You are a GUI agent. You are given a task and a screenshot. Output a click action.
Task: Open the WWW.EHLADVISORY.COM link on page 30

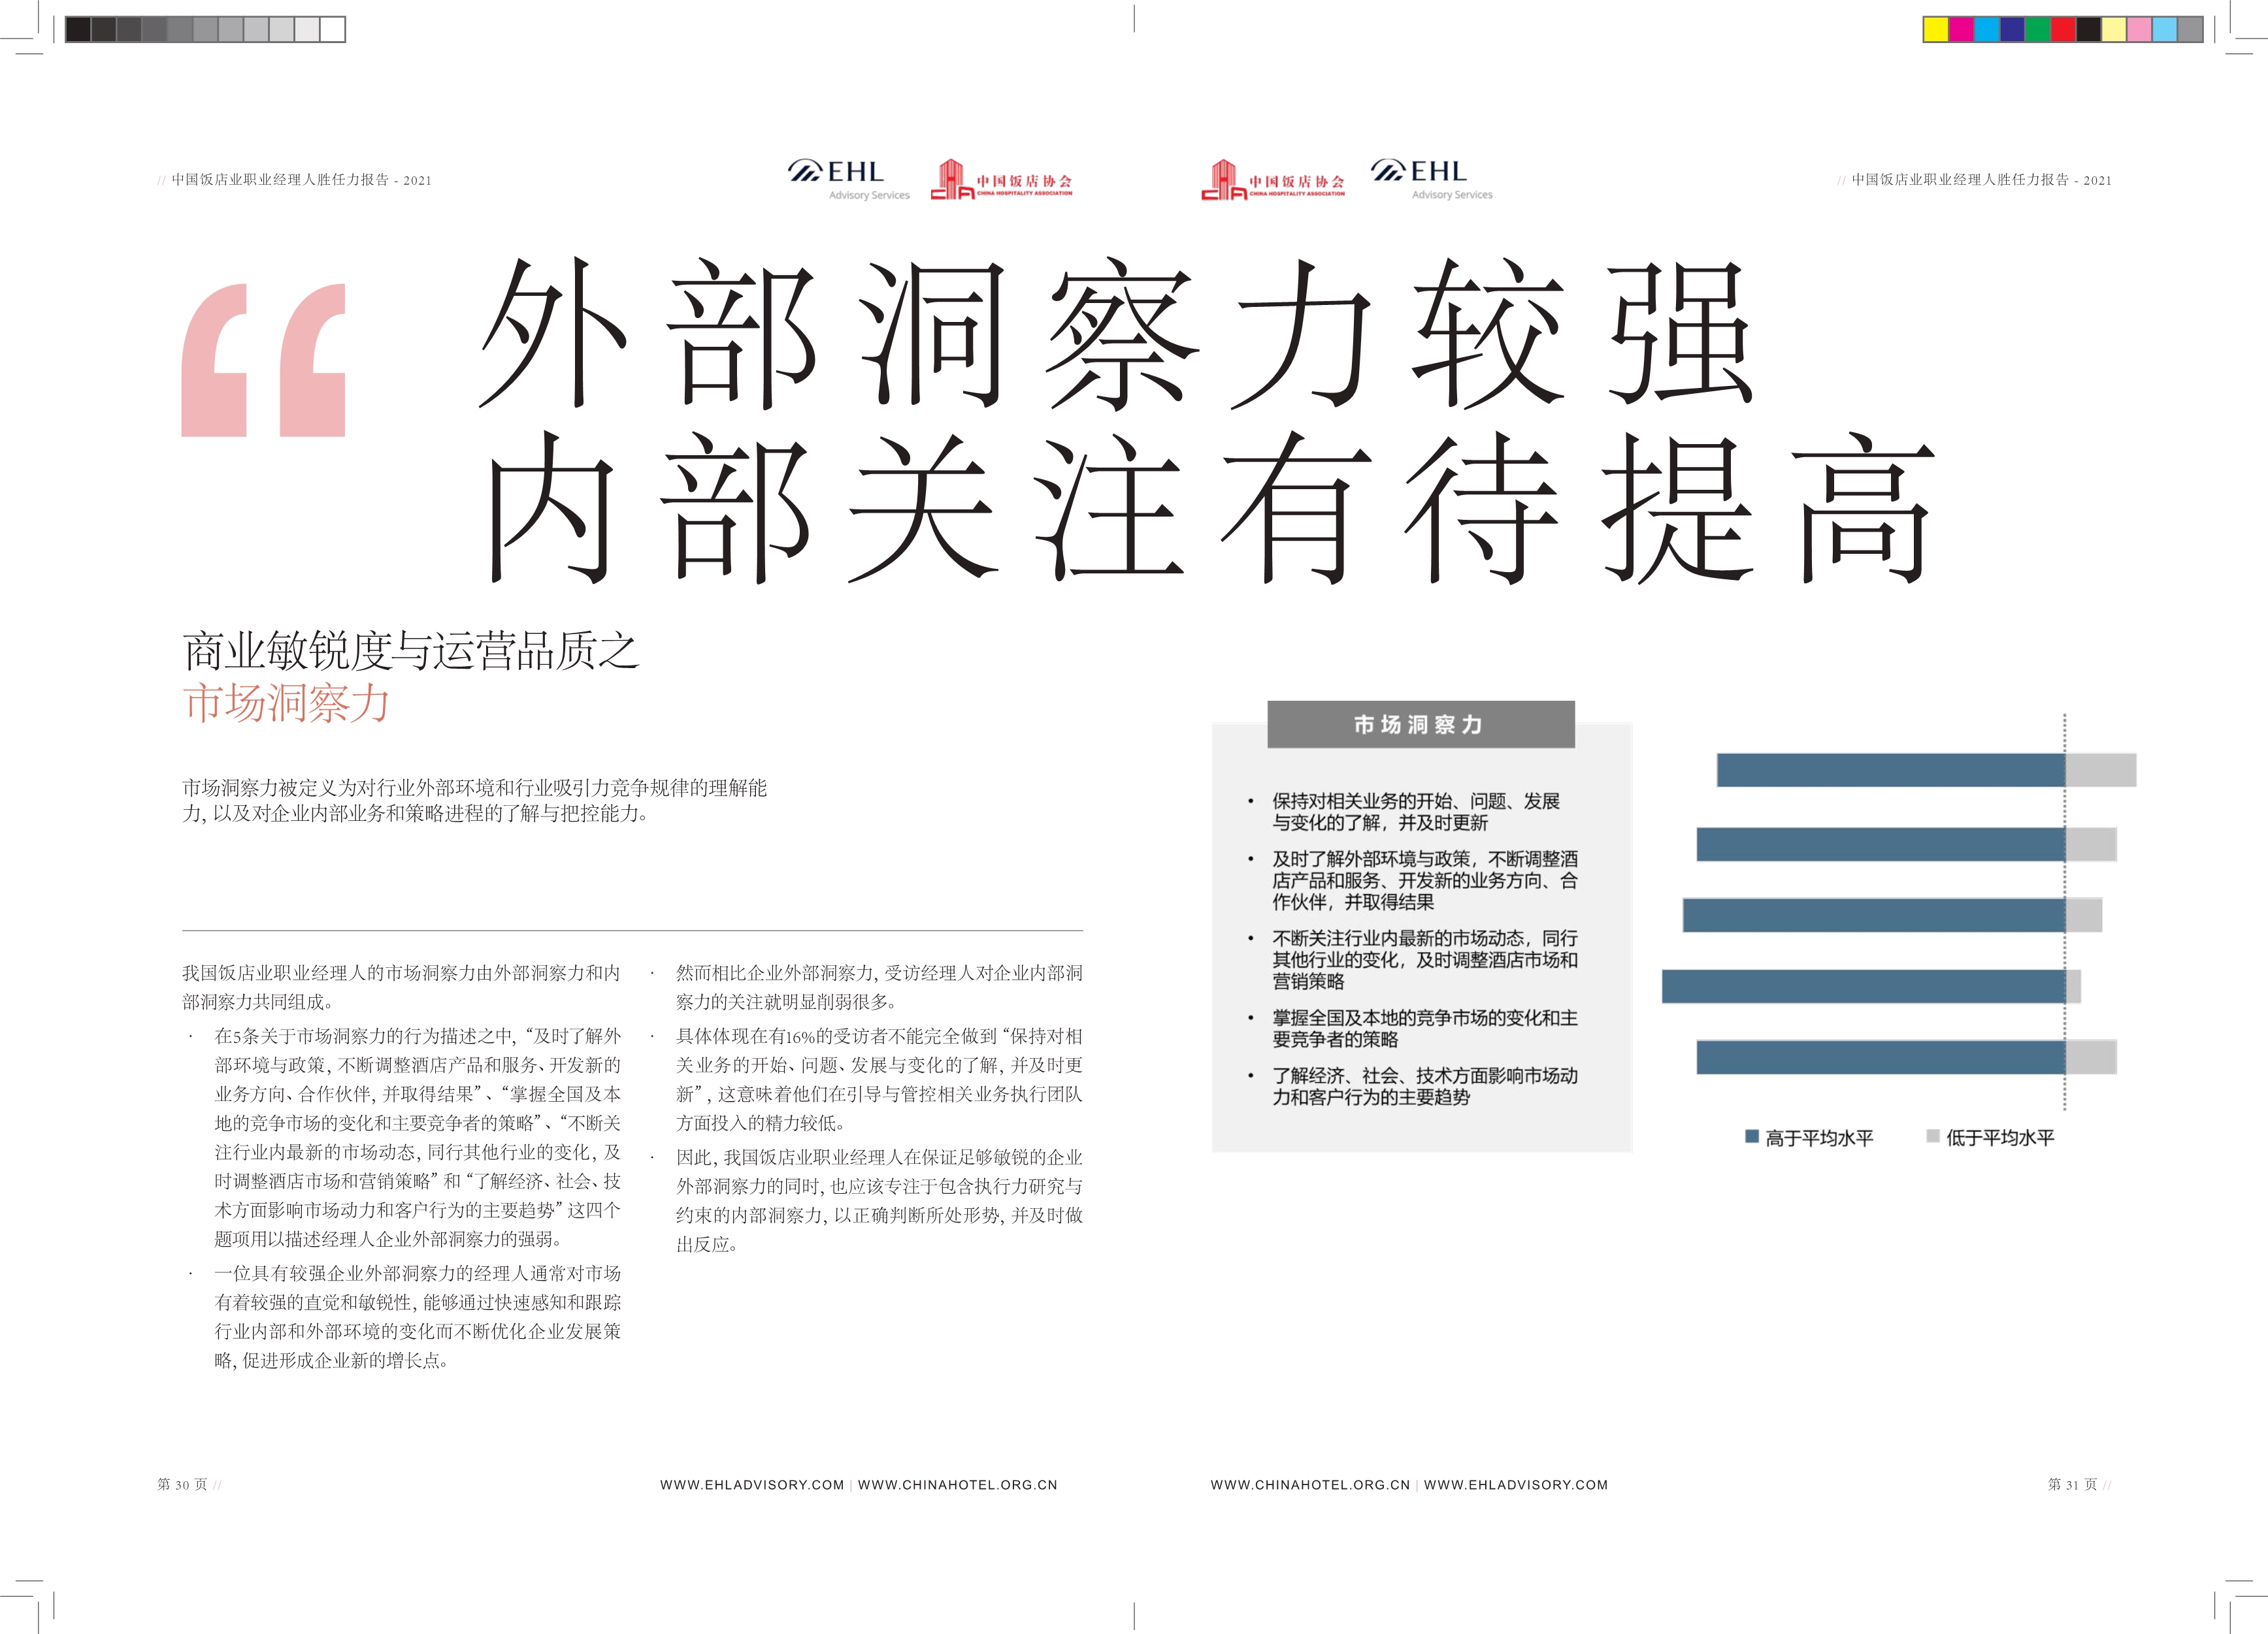[752, 1485]
